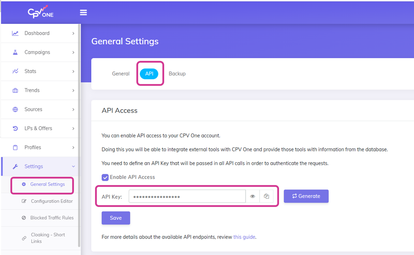Screen dimensions: 414x255
Task: Copy the API Key using the copy icon
Action: 266,196
